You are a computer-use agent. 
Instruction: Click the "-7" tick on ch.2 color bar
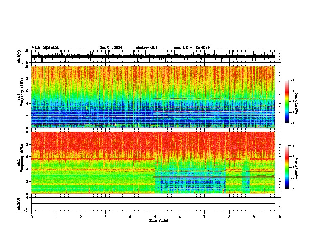[x=293, y=189]
